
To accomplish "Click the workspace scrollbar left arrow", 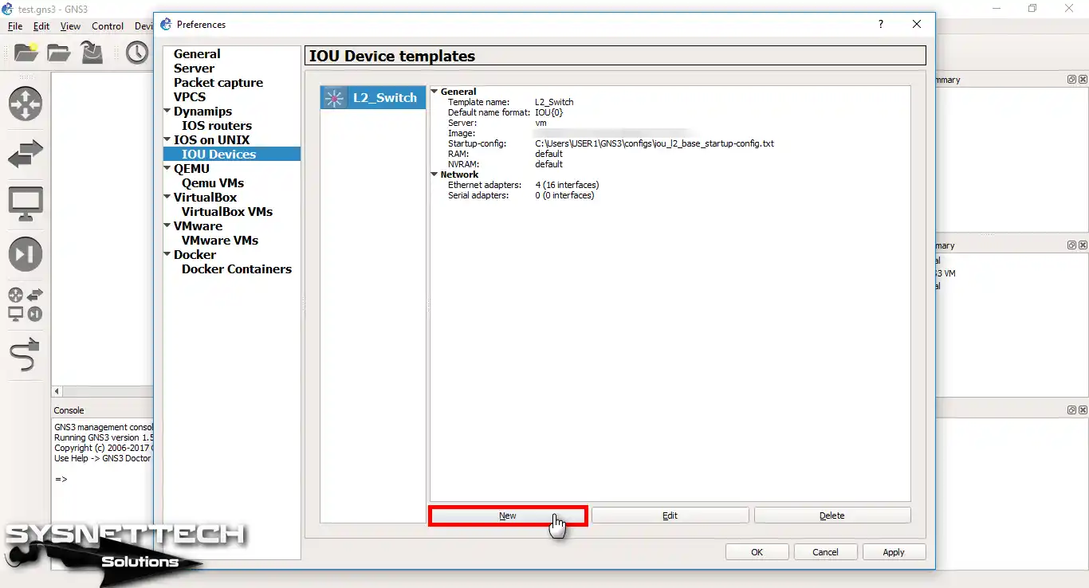I will (x=57, y=391).
